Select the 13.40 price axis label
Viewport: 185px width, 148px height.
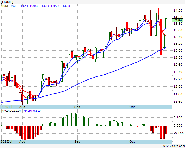pos(178,37)
